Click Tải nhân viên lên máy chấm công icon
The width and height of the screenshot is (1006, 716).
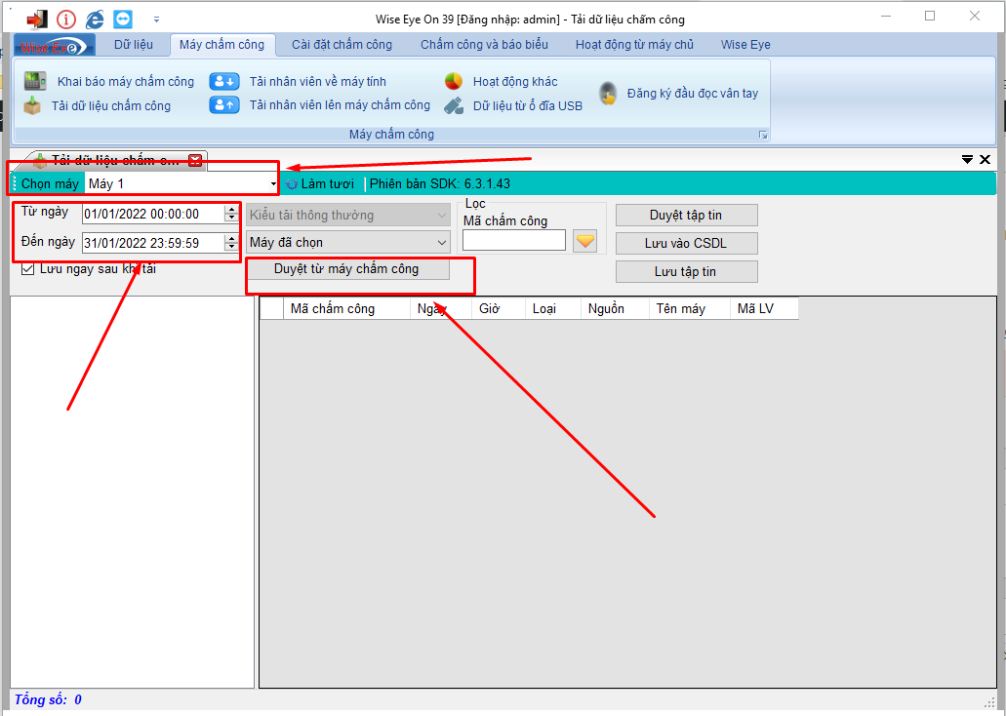pos(224,104)
